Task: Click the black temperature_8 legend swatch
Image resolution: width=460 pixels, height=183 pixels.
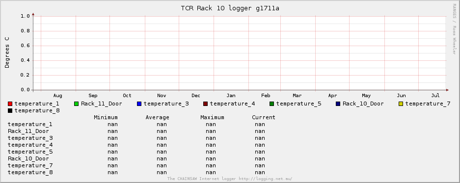Action: 10,110
